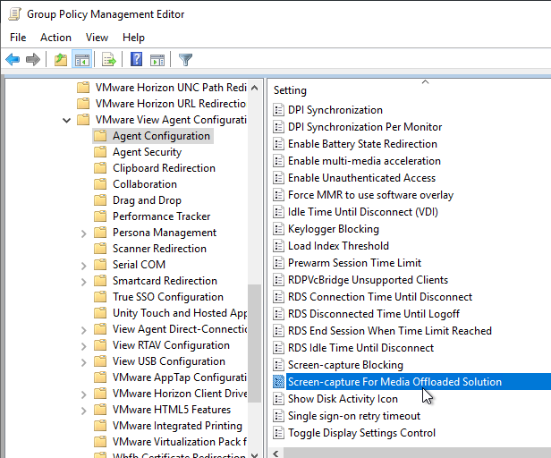The image size is (551, 458).
Task: Click the Show Disk Activity Icon setting icon
Action: click(x=279, y=399)
